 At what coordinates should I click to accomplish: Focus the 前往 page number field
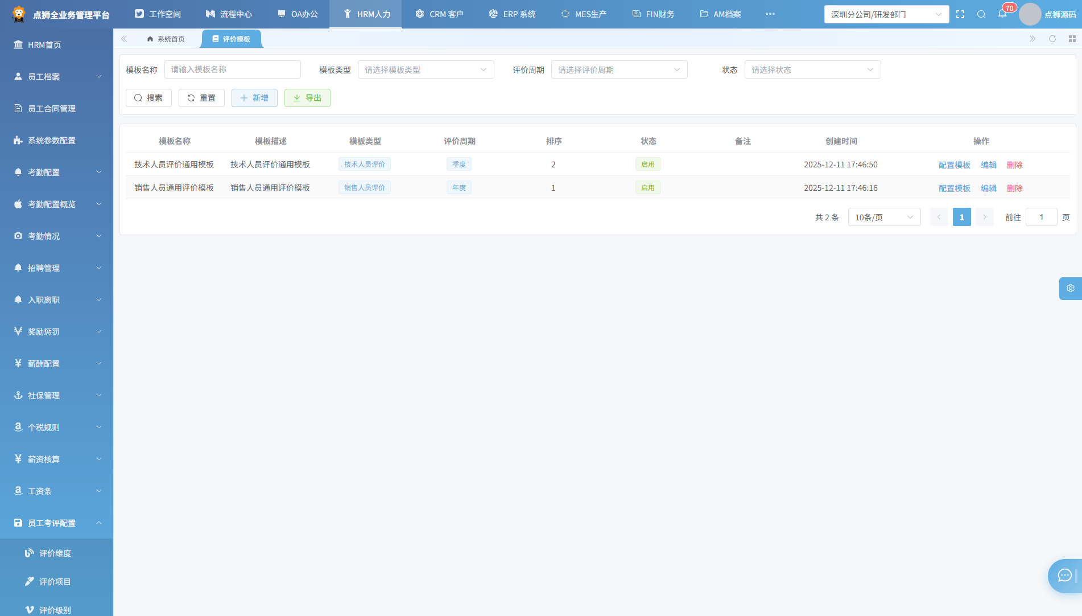pyautogui.click(x=1042, y=217)
